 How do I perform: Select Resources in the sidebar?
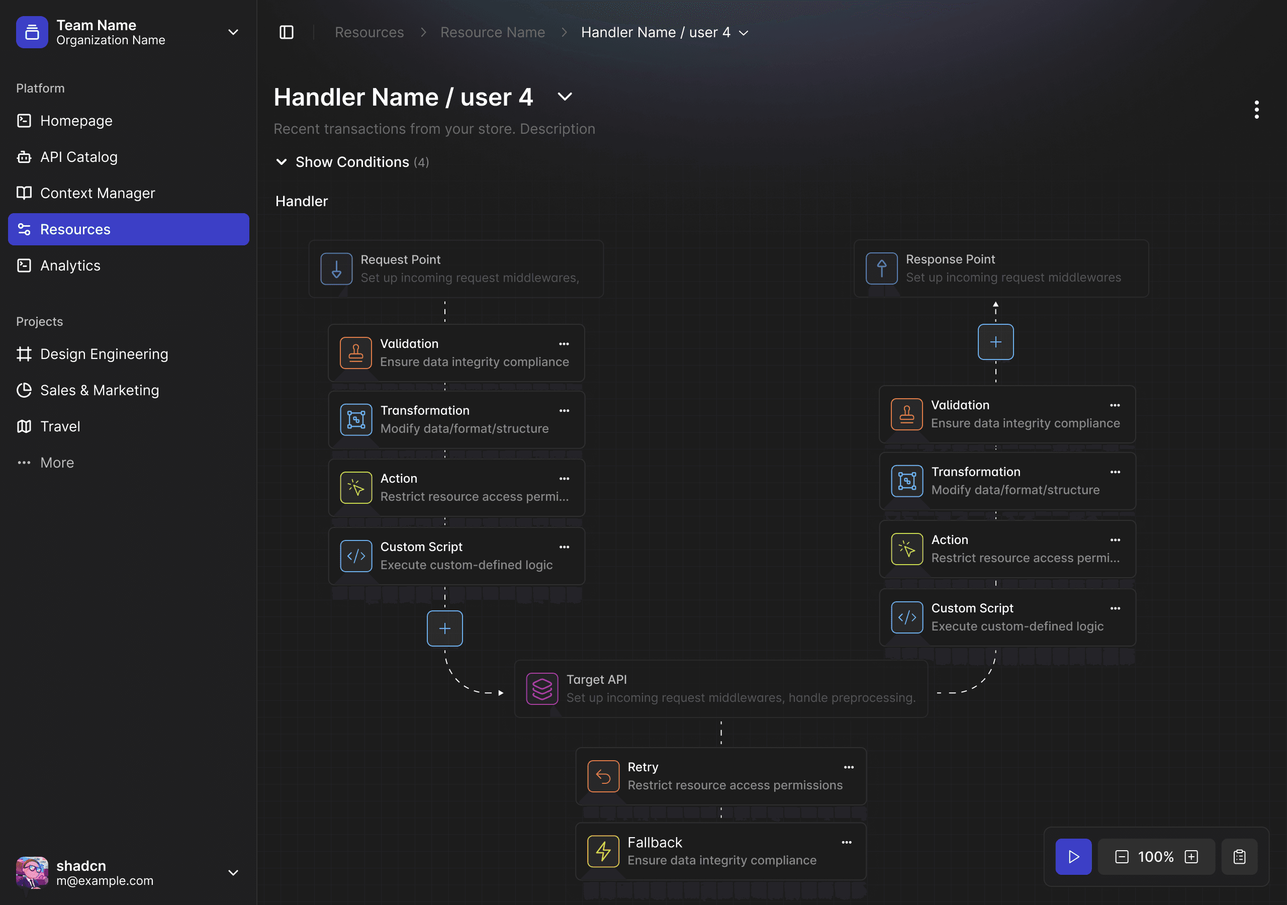point(128,229)
